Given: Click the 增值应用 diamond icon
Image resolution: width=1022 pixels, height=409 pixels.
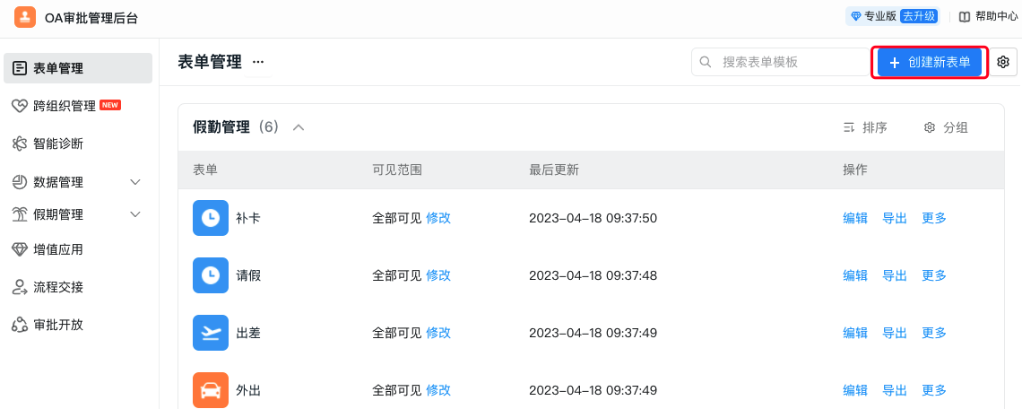Looking at the screenshot, I should [x=20, y=250].
